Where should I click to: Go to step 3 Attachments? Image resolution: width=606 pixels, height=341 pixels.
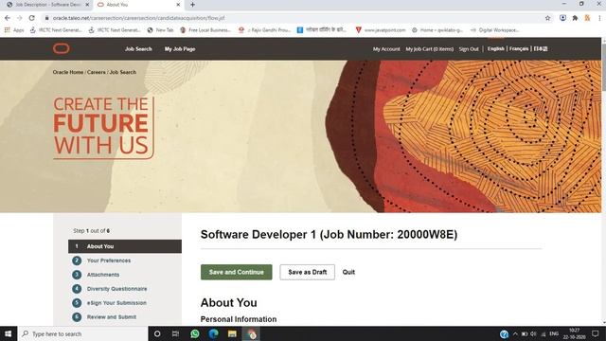96,275
